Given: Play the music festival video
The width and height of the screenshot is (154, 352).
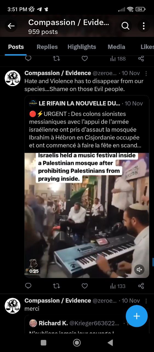Looking at the screenshot, I should point(87,215).
